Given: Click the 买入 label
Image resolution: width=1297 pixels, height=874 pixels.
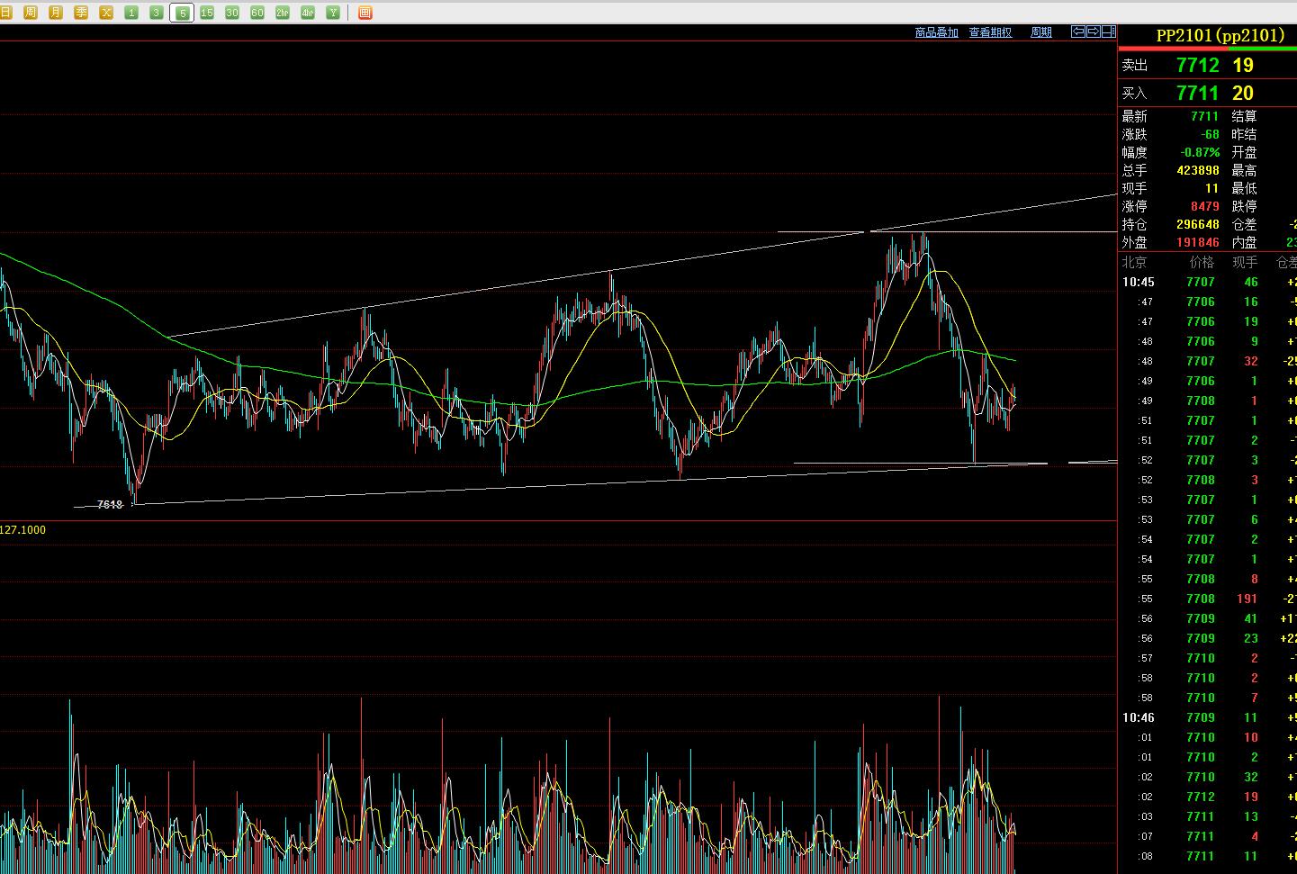Looking at the screenshot, I should click(x=1134, y=94).
